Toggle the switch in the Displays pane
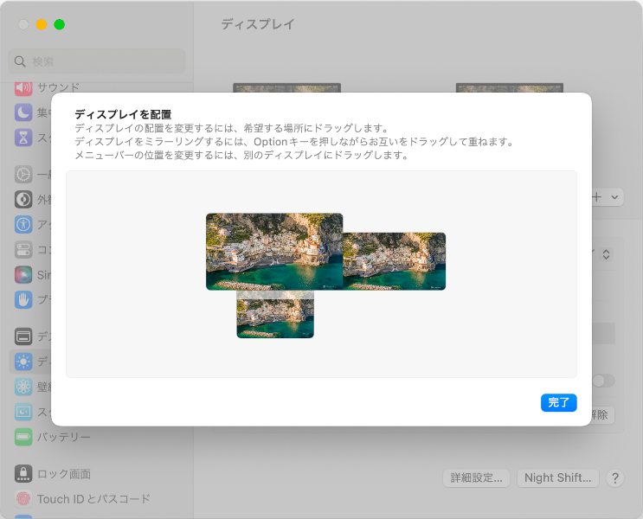The height and width of the screenshot is (519, 643). point(603,381)
